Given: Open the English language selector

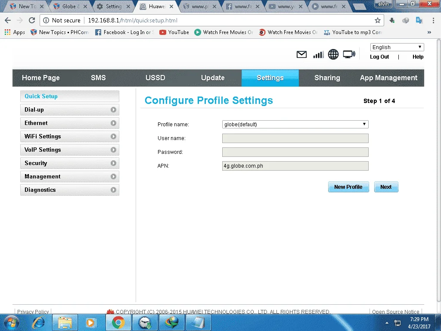Looking at the screenshot, I should click(397, 47).
